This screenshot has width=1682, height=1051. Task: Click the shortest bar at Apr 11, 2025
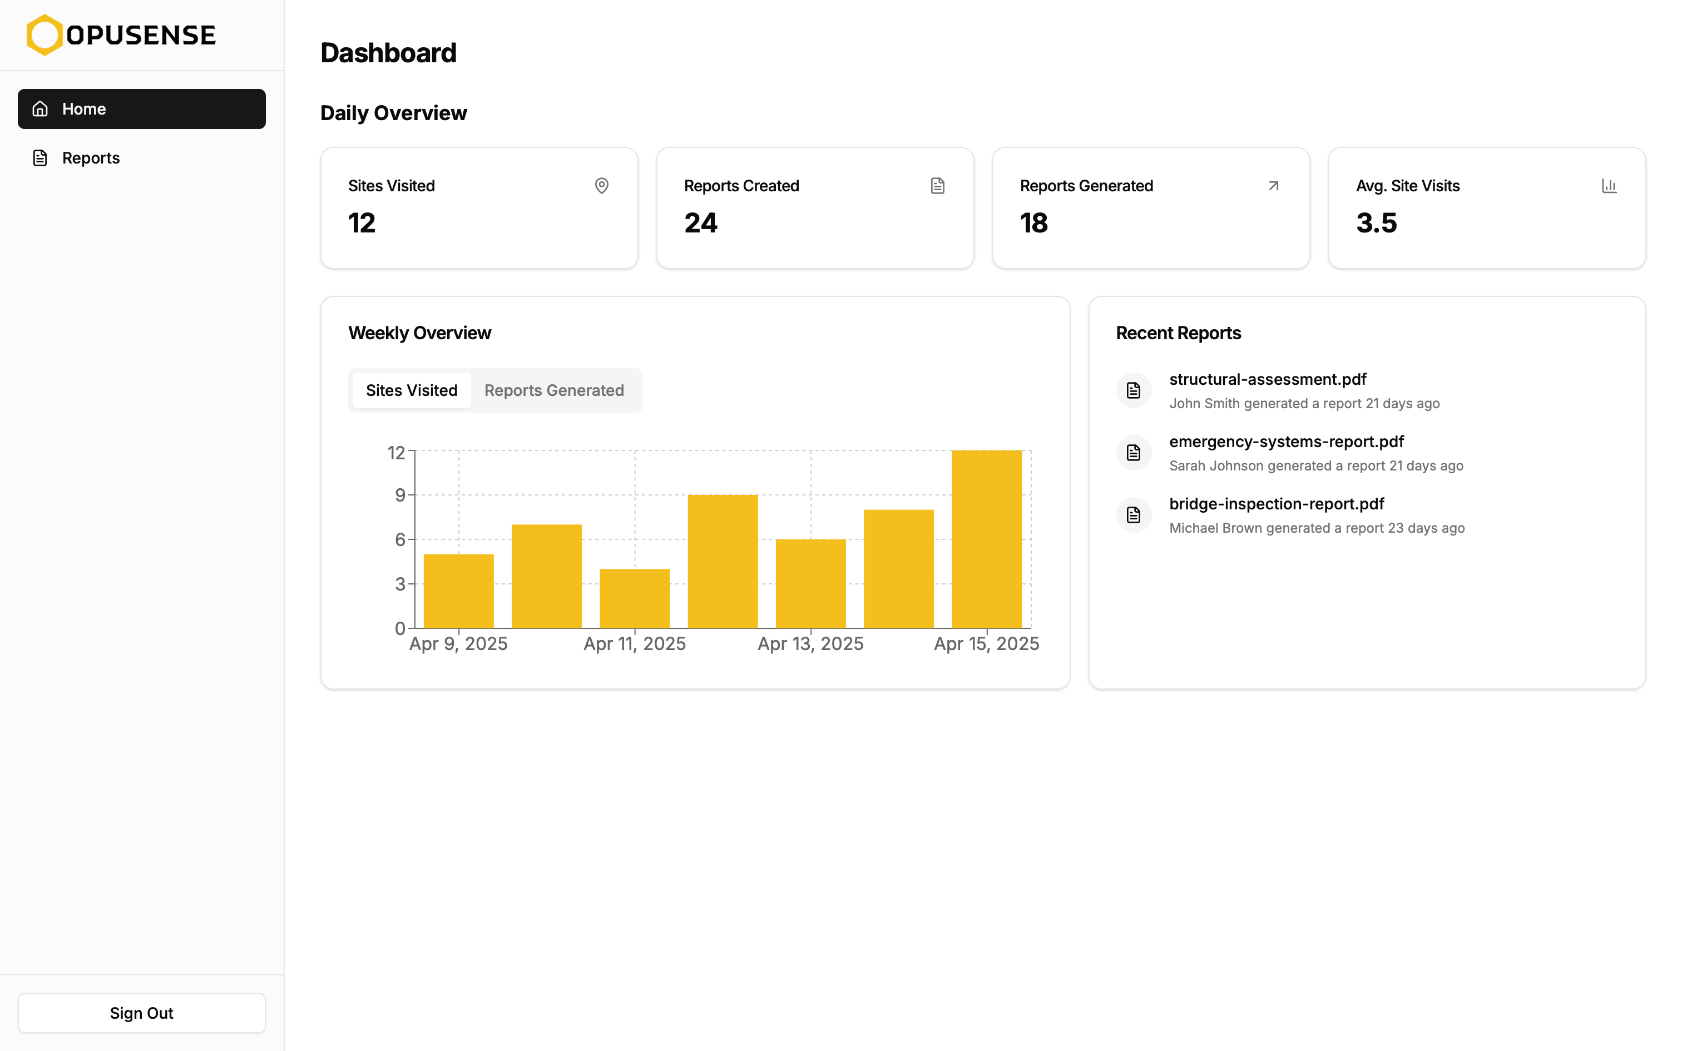coord(635,598)
